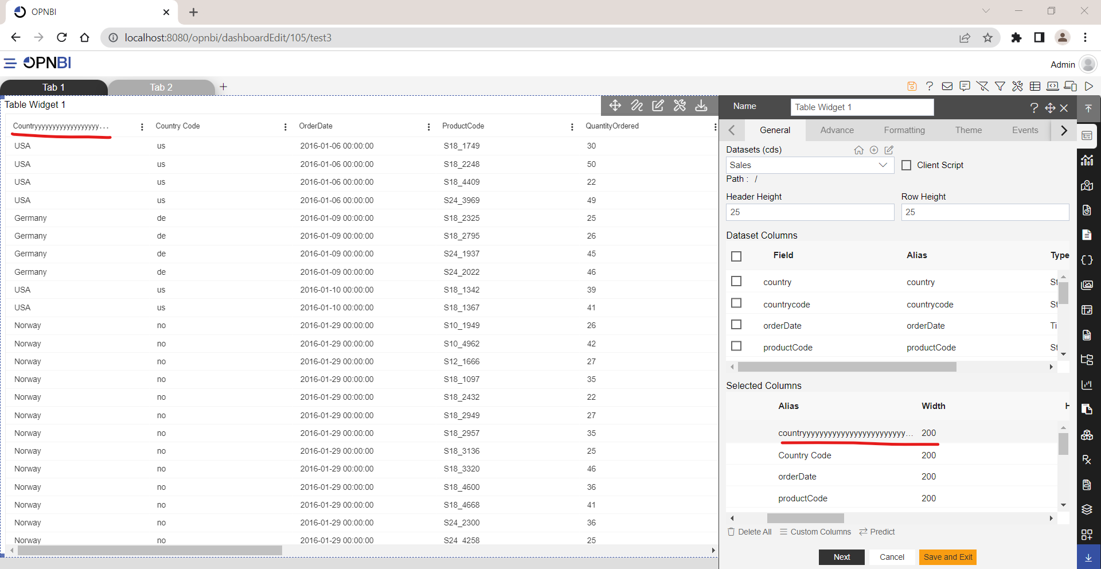Select the curly braces icon in right sidebar
The height and width of the screenshot is (569, 1101).
click(1087, 260)
